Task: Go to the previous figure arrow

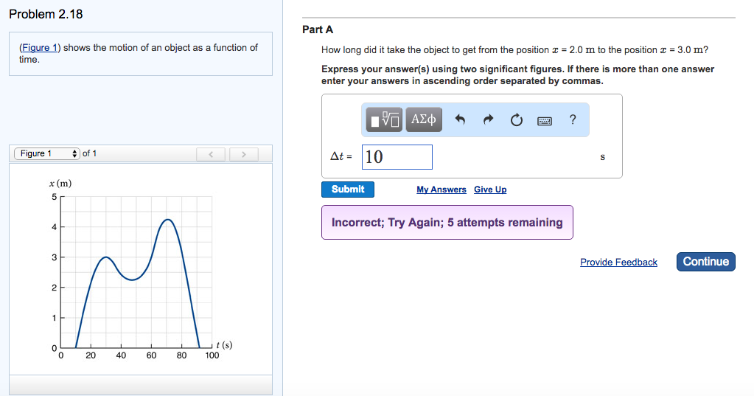Action: 211,154
